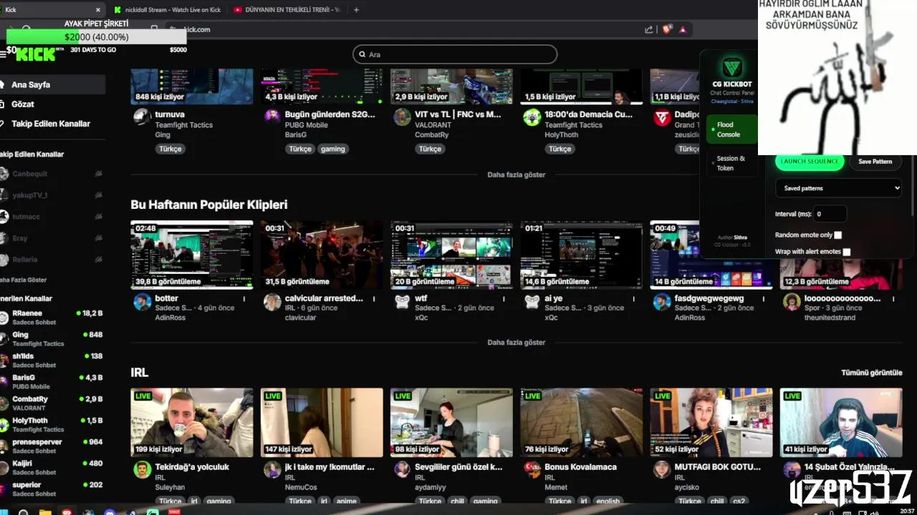Open the jk i take my !komutlar stream thumbnail
Image resolution: width=917 pixels, height=515 pixels.
(322, 423)
